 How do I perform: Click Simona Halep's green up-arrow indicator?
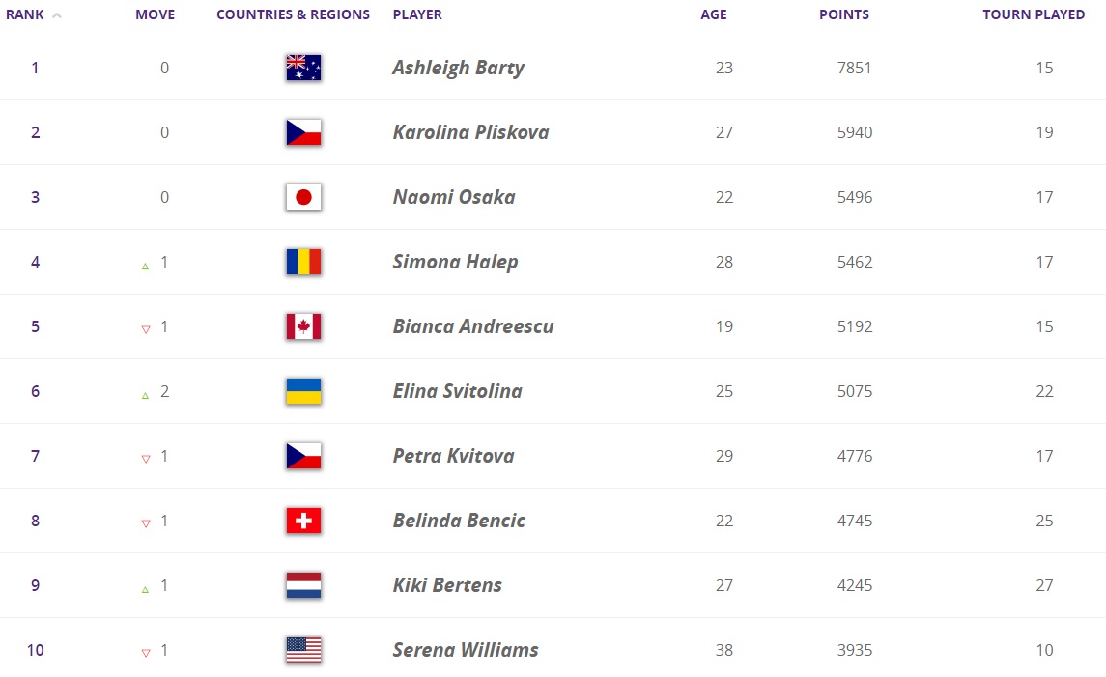click(146, 265)
